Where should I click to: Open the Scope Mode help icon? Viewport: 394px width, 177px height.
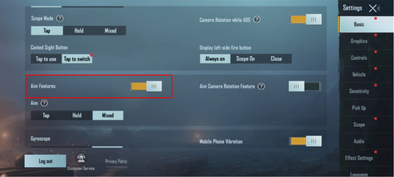[x=60, y=18]
